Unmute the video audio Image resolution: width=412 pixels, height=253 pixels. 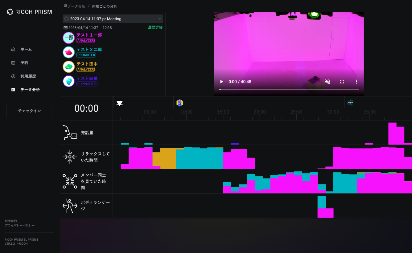328,82
